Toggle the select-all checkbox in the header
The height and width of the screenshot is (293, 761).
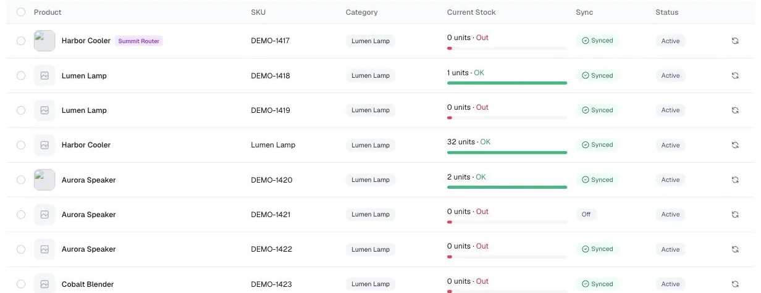pos(21,12)
